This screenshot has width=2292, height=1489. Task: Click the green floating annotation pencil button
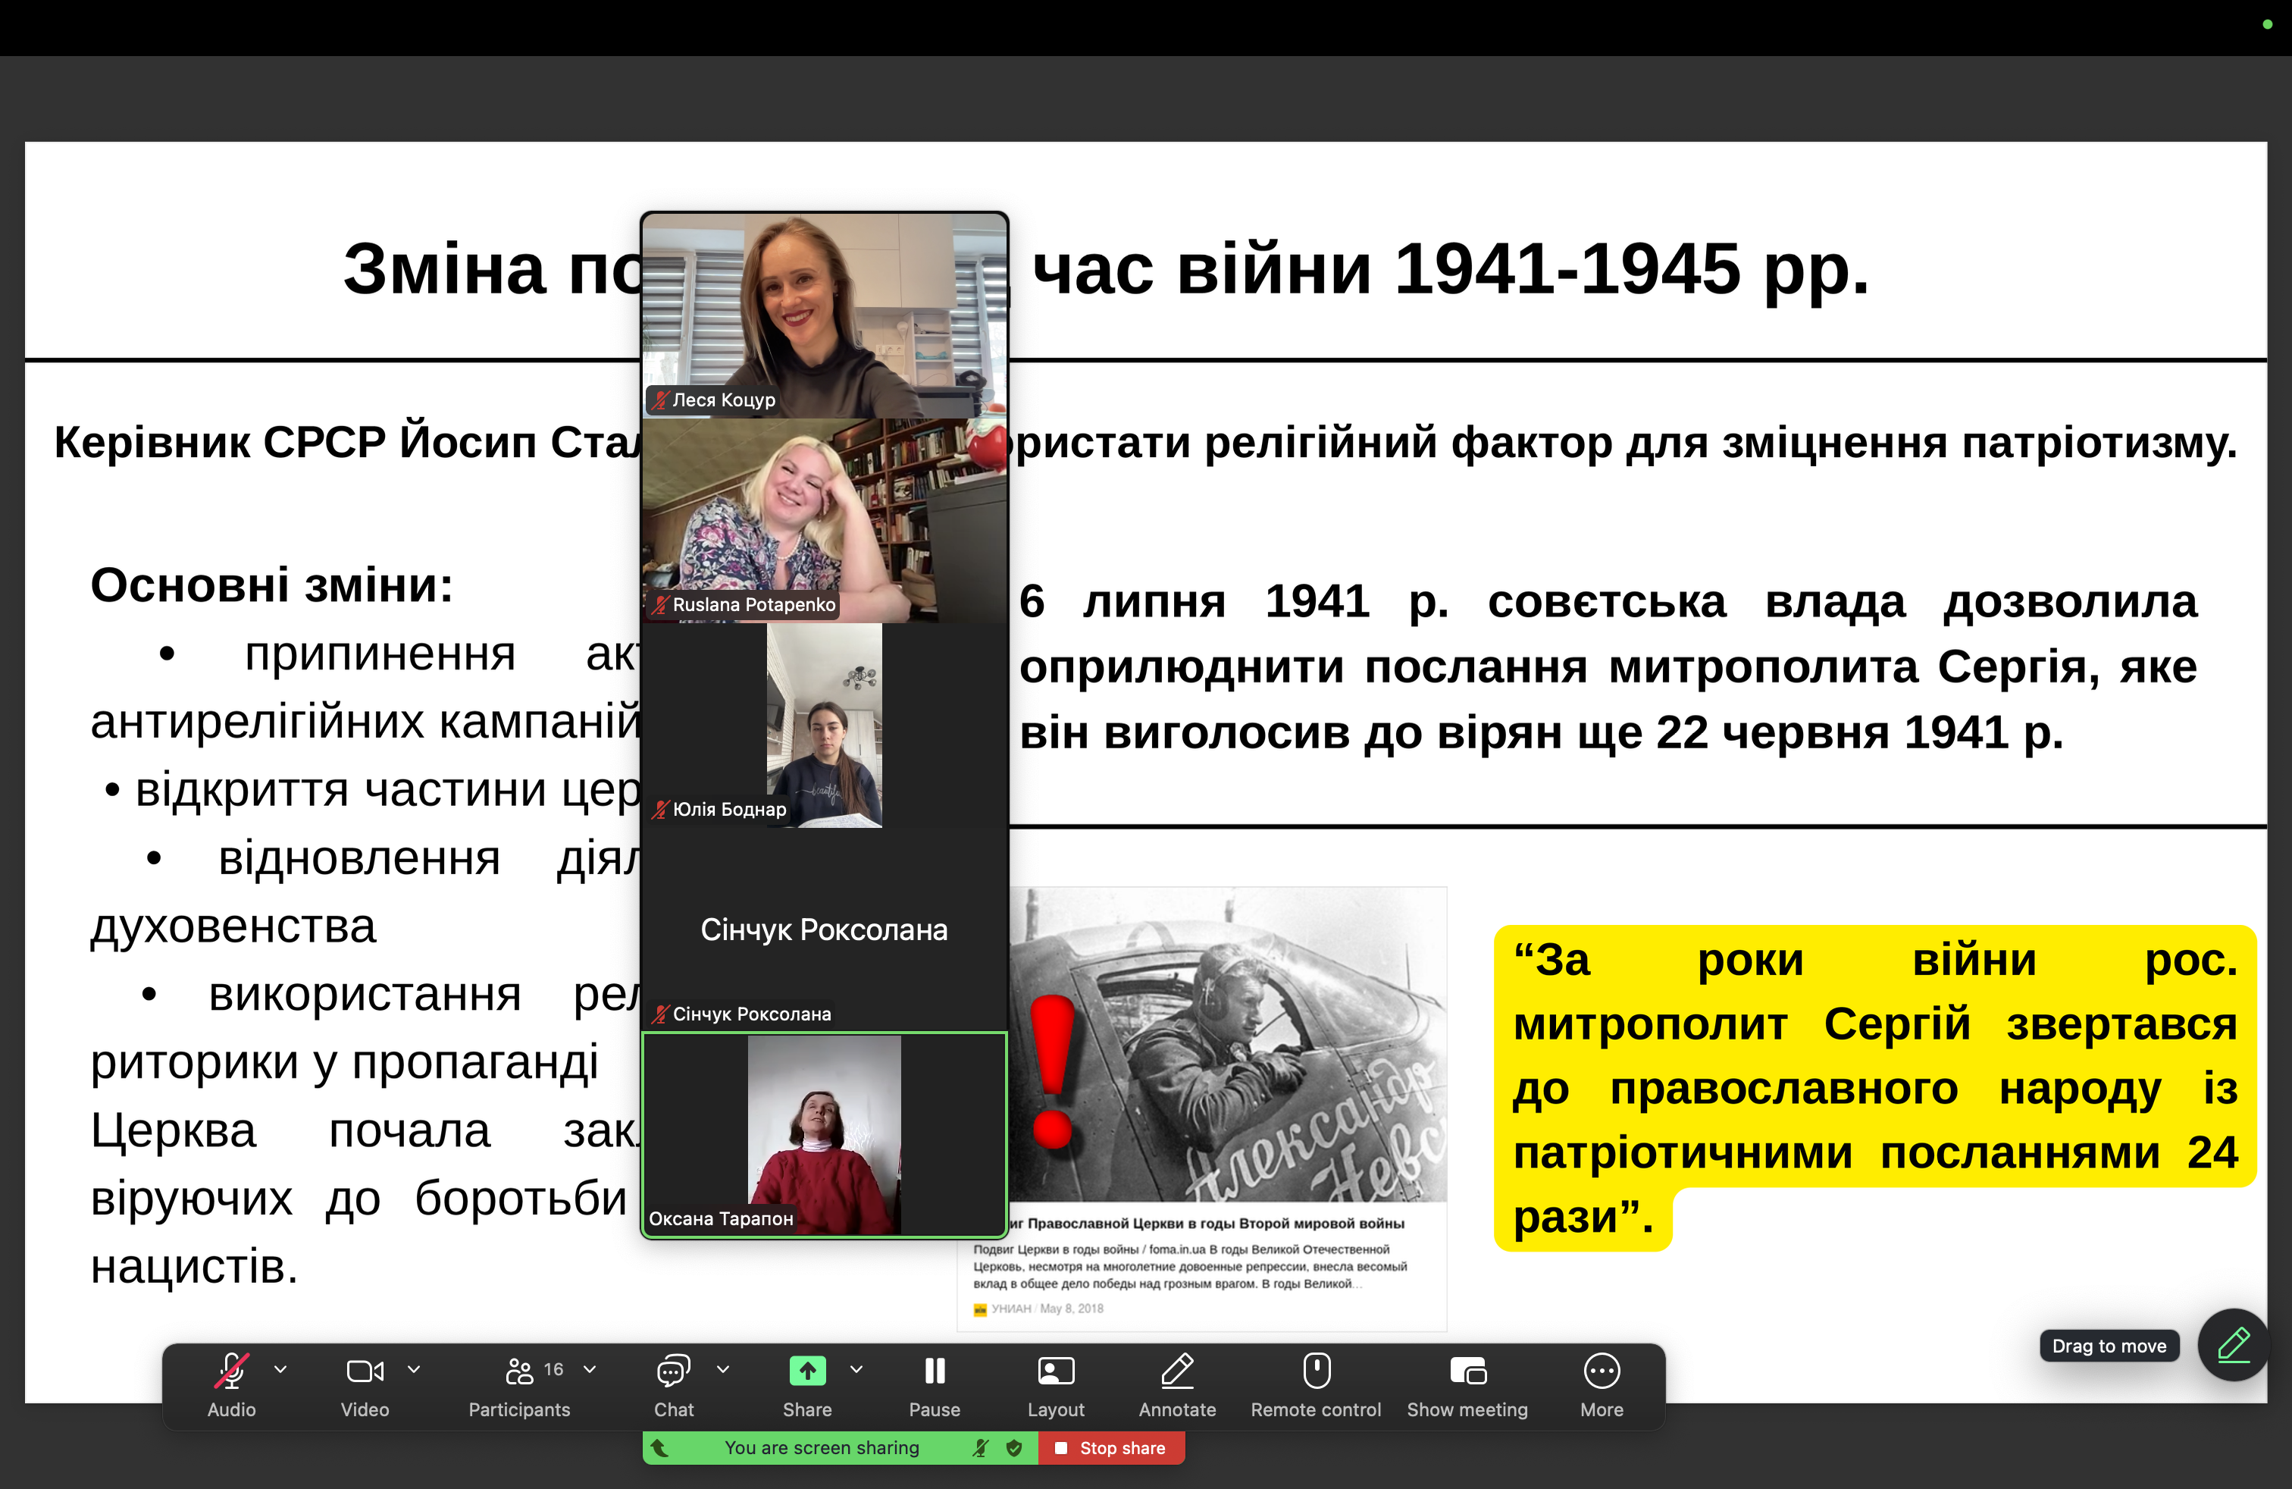coord(2233,1344)
